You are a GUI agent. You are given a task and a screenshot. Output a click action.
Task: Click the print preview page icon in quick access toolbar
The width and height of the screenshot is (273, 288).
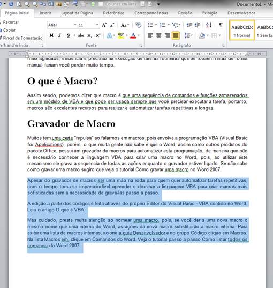click(19, 4)
